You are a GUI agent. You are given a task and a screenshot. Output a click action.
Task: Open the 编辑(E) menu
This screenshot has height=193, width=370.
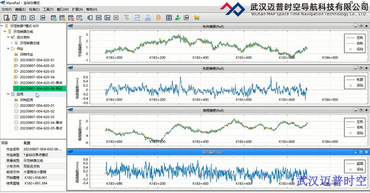click(x=20, y=9)
